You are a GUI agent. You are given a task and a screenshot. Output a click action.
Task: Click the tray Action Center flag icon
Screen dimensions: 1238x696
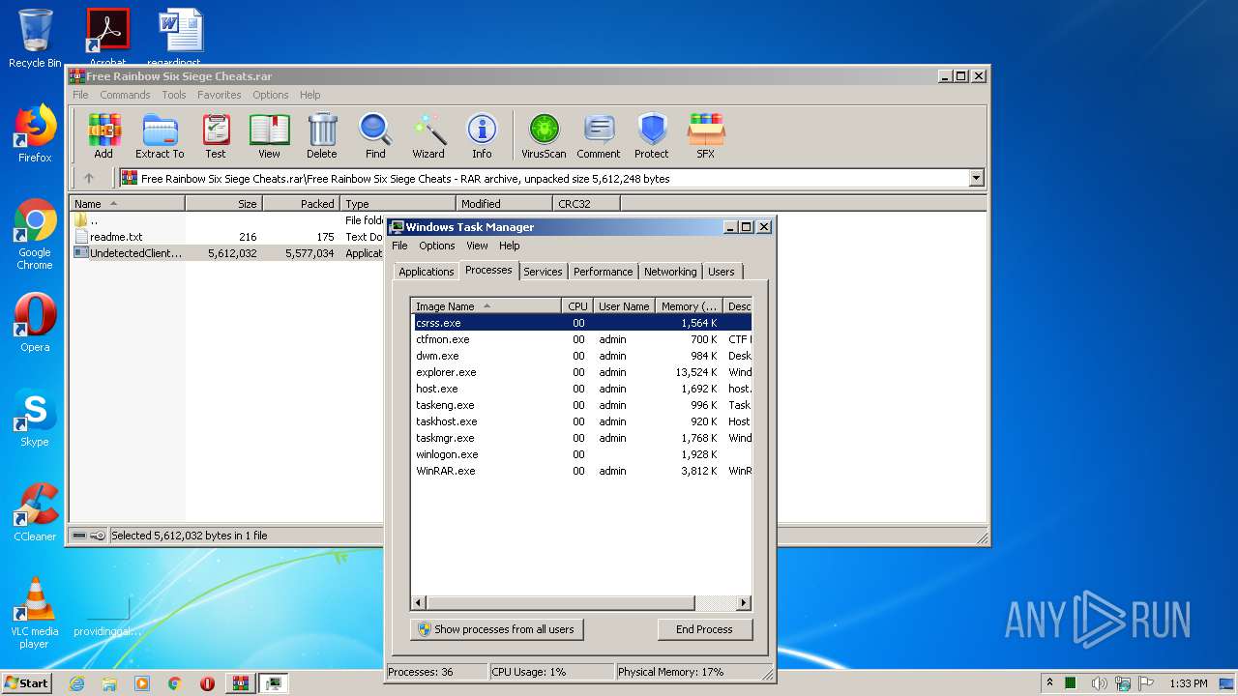1146,683
